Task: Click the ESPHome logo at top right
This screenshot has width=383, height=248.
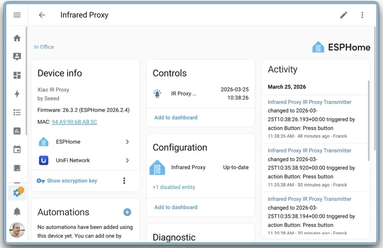Action: (x=318, y=47)
